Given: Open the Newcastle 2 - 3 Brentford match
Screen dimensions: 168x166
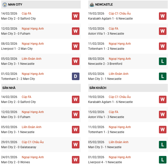Looking at the screenshot, I should pos(105,64).
